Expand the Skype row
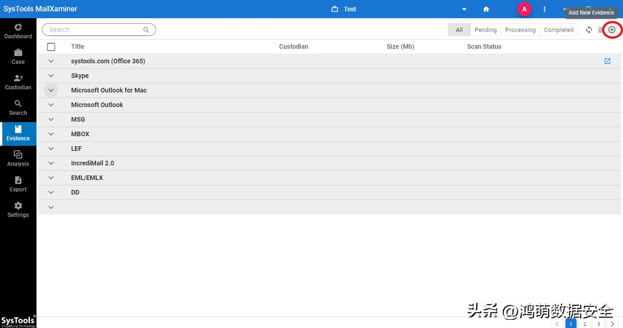Image resolution: width=623 pixels, height=328 pixels. pyautogui.click(x=51, y=76)
